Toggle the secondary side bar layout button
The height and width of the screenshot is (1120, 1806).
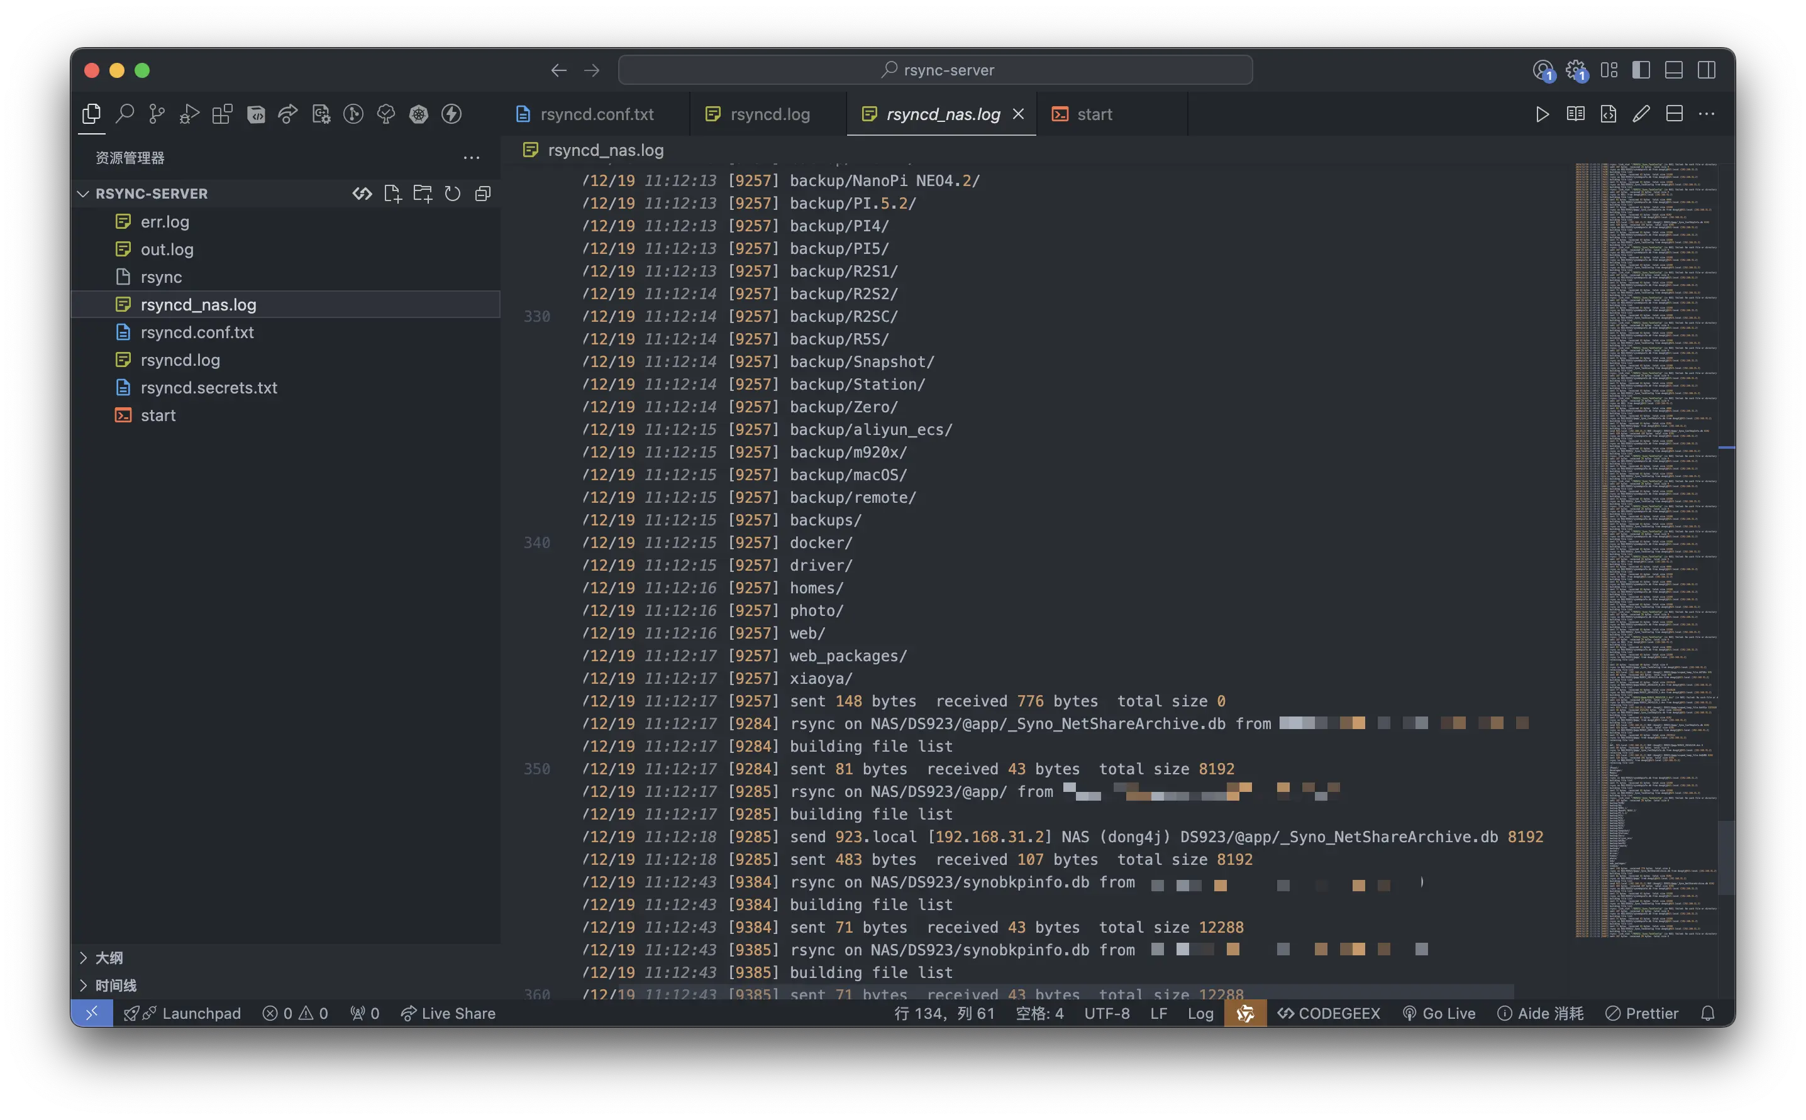pos(1706,70)
